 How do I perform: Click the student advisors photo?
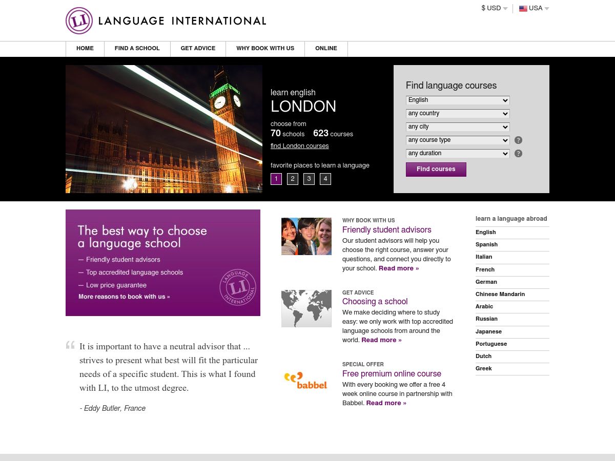click(306, 236)
